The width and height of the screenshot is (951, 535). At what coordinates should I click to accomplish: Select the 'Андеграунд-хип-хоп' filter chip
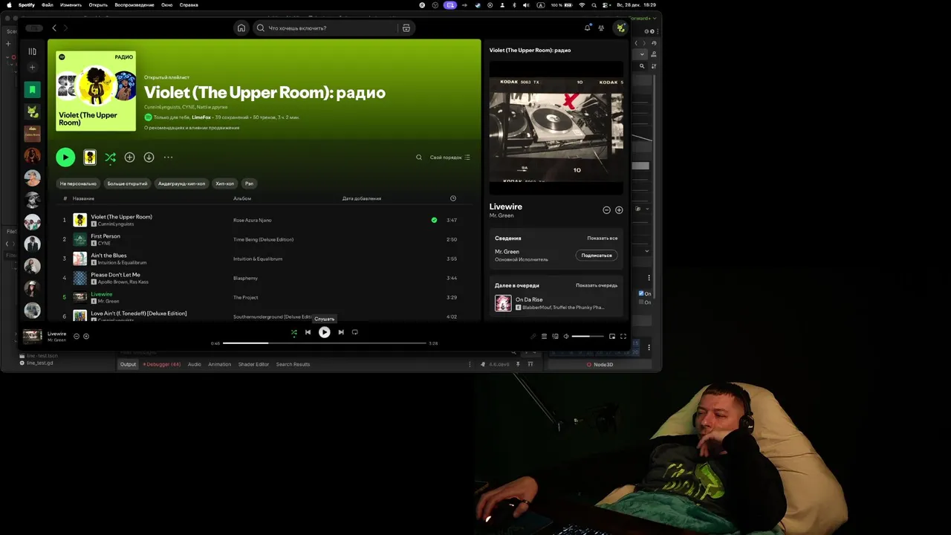coord(181,184)
